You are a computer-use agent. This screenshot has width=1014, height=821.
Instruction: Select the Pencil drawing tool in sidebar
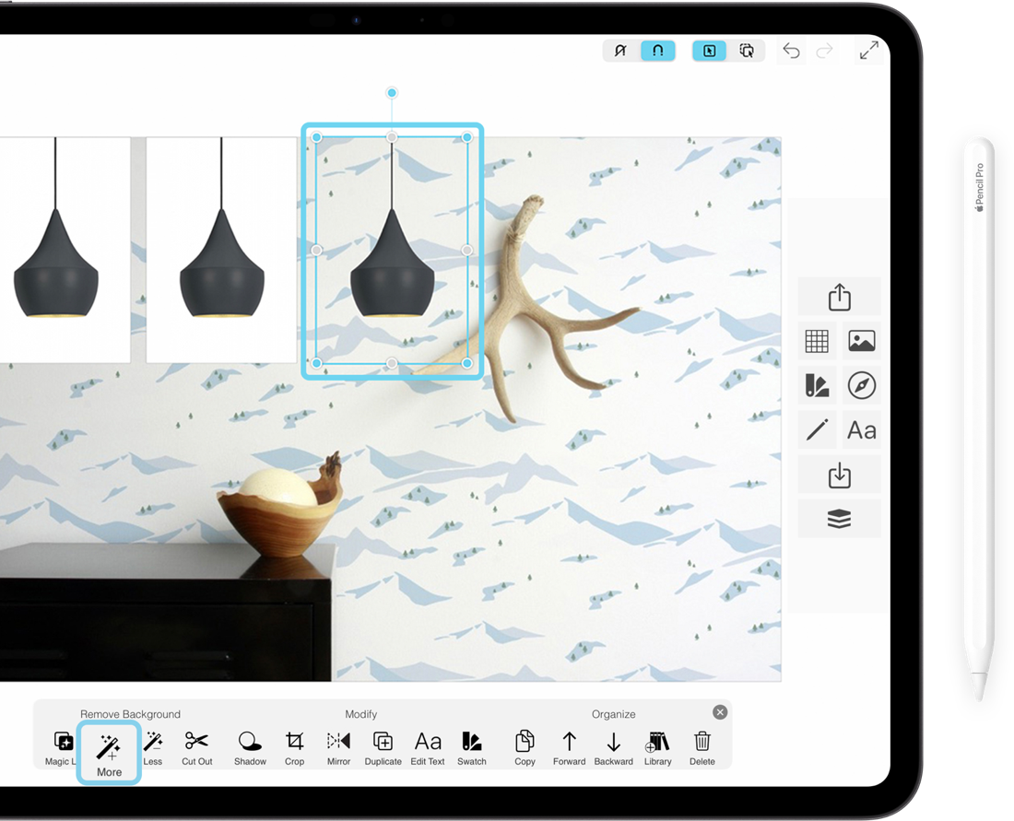pyautogui.click(x=817, y=429)
